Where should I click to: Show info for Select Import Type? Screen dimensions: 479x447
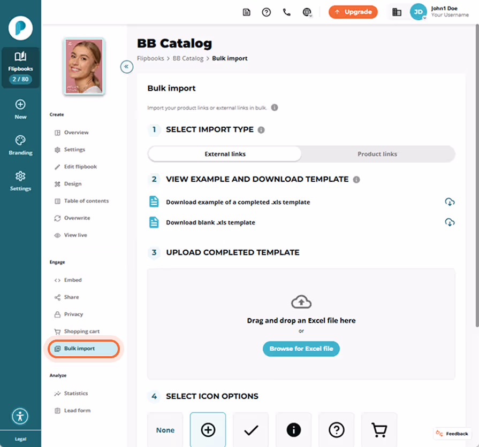coord(261,130)
